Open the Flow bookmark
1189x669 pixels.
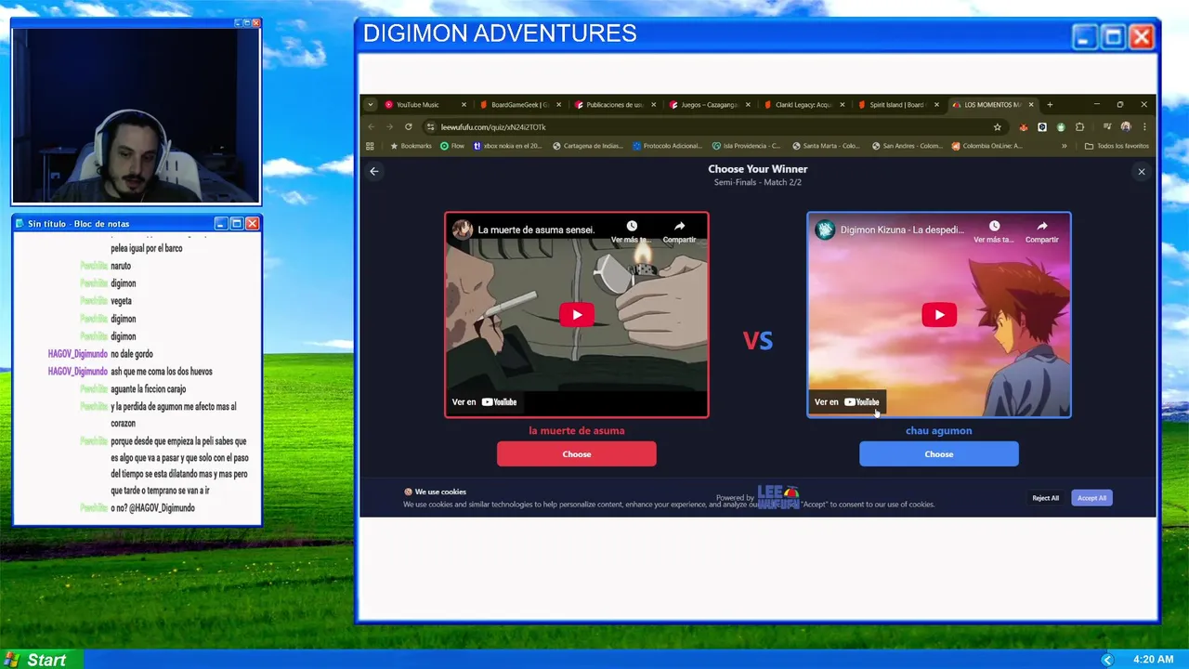coord(452,146)
